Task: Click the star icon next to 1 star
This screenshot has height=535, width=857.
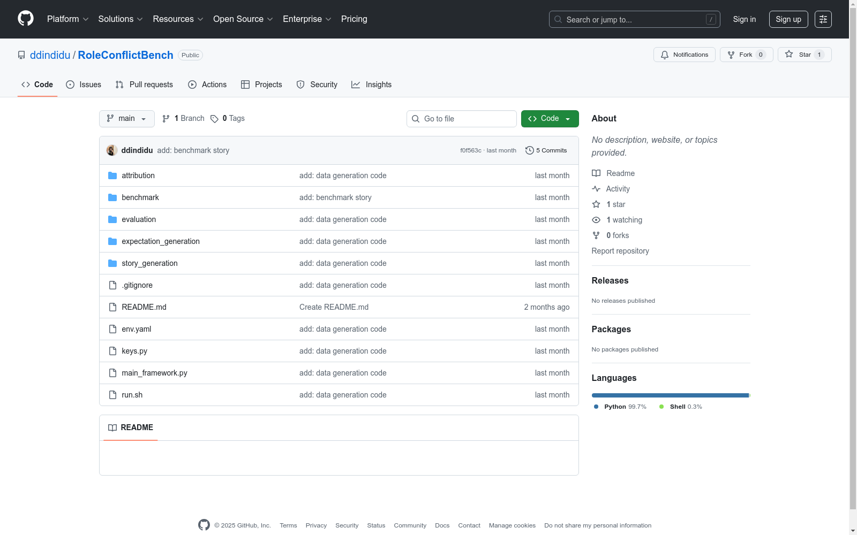Action: click(596, 204)
